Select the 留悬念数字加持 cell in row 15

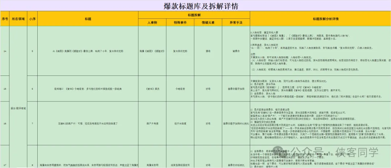[236, 89]
